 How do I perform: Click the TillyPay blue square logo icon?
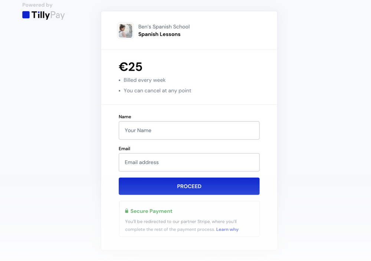coord(26,14)
